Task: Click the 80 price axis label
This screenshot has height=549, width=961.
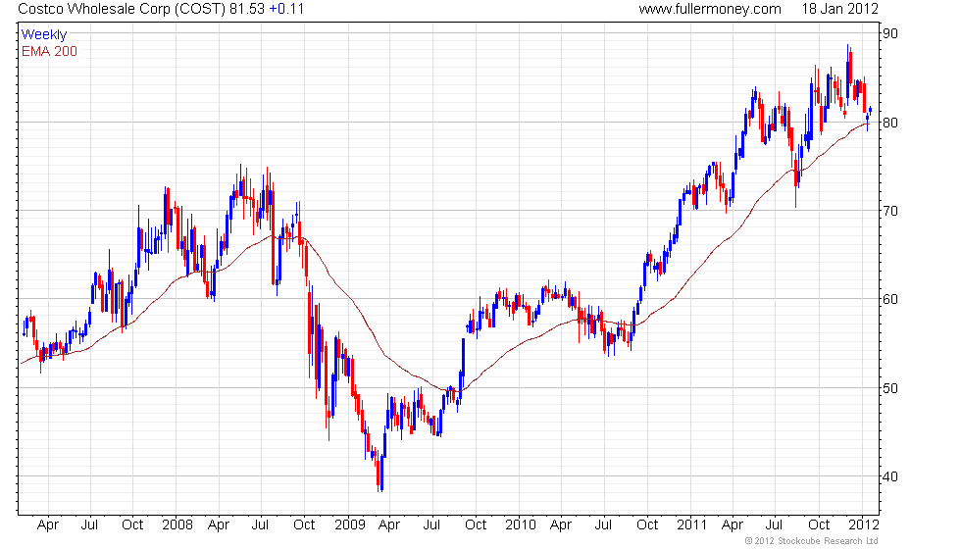Action: pyautogui.click(x=890, y=123)
